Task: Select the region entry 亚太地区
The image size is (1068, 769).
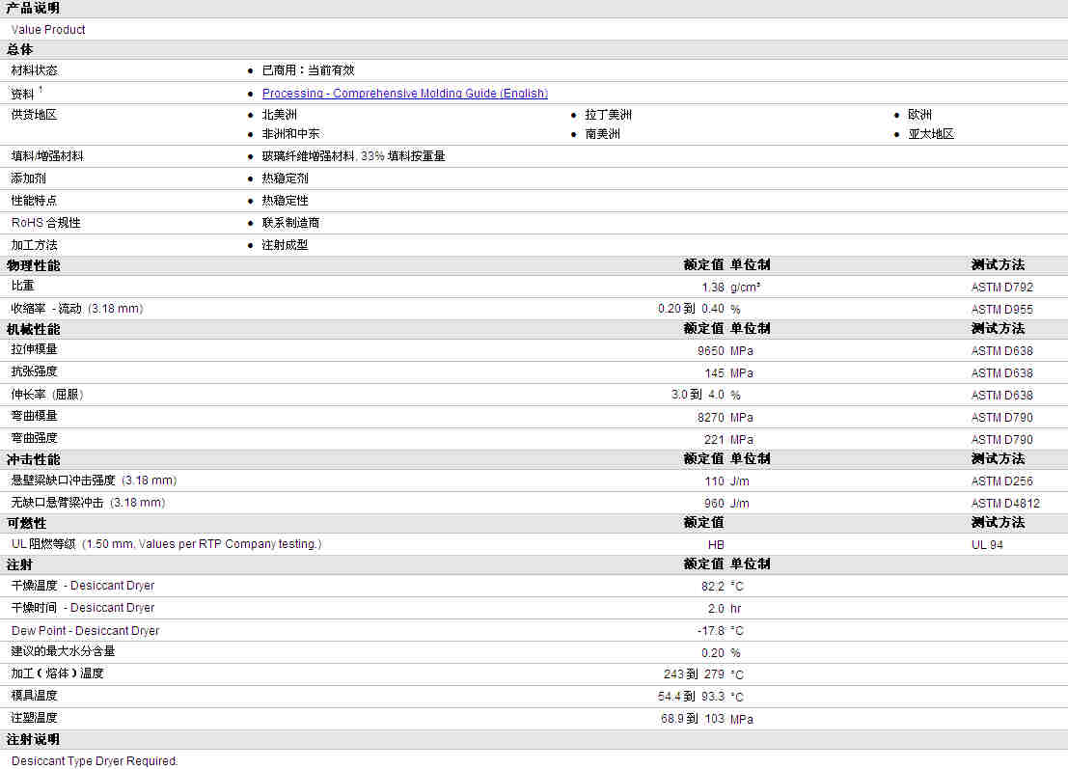Action: [931, 134]
